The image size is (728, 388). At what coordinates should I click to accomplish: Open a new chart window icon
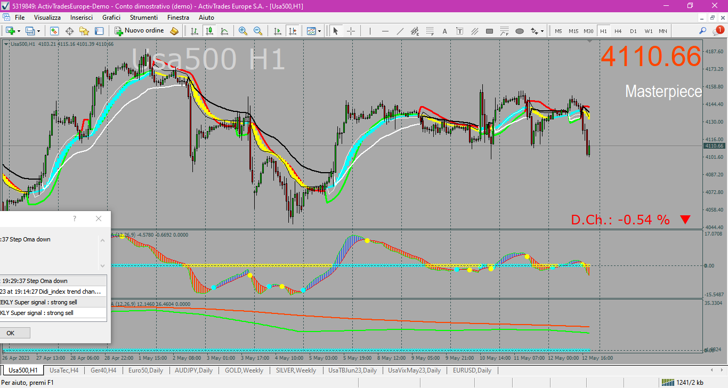[x=10, y=31]
